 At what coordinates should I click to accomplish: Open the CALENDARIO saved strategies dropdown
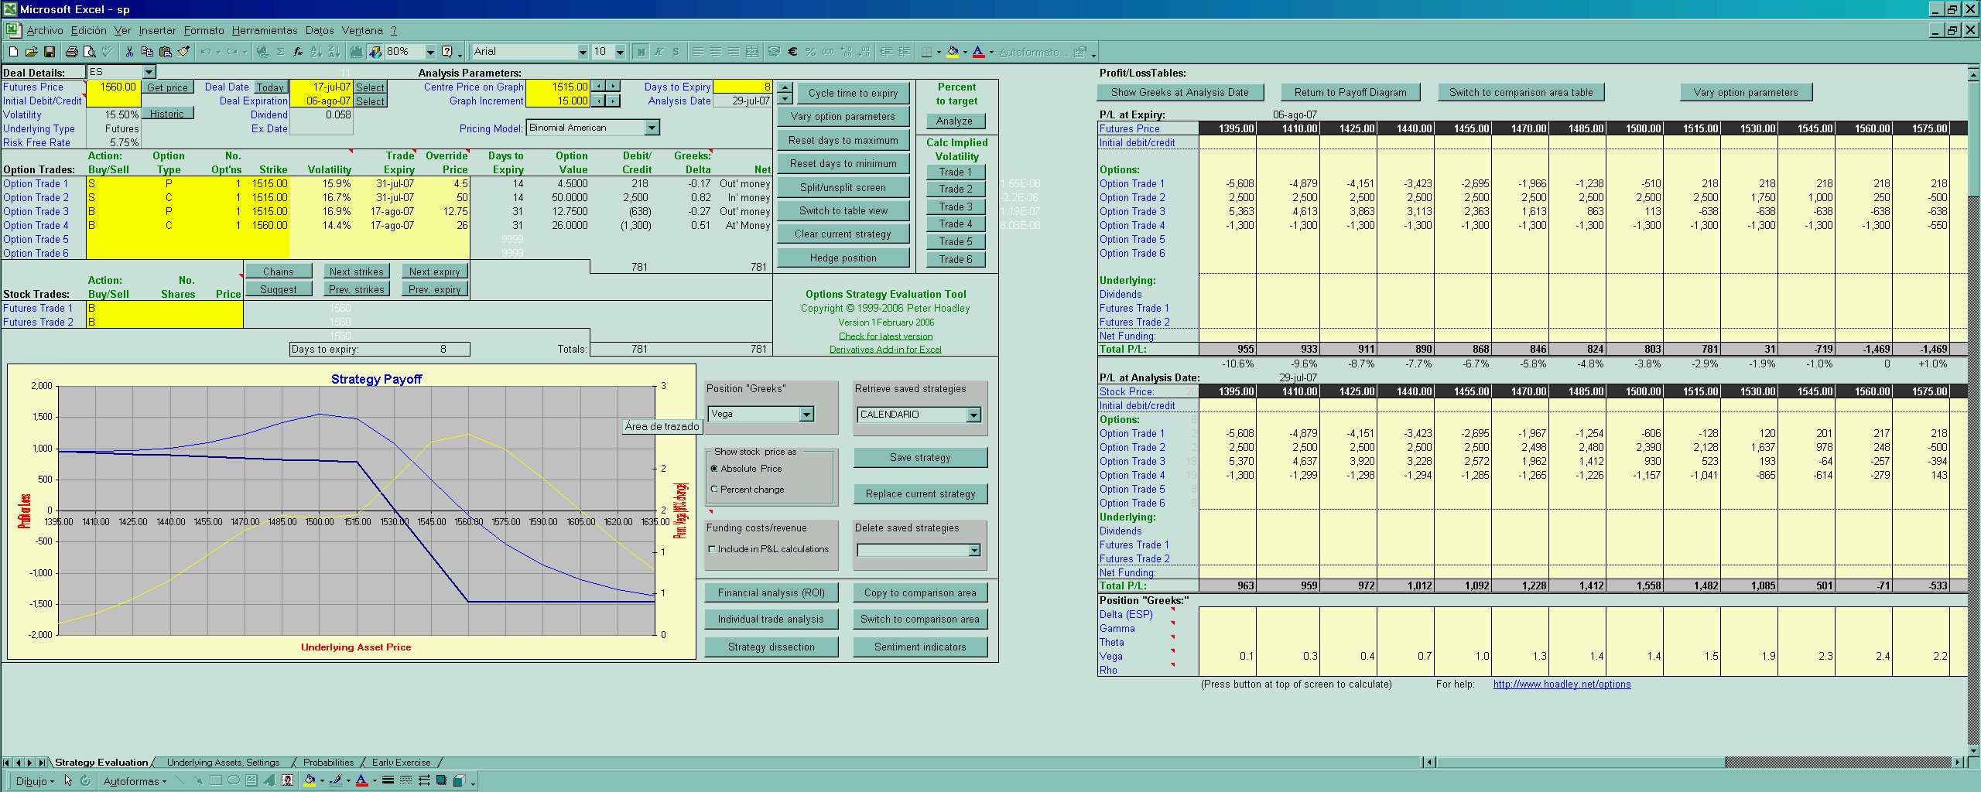click(x=973, y=415)
